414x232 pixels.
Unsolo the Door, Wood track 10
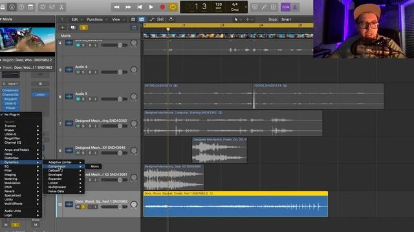[83, 207]
